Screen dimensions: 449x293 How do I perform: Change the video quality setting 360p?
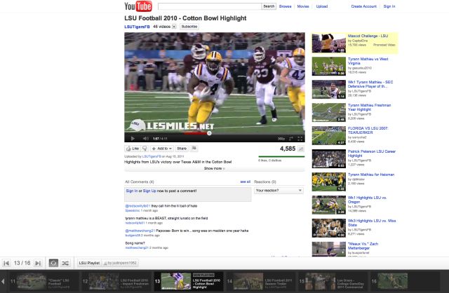pos(281,139)
